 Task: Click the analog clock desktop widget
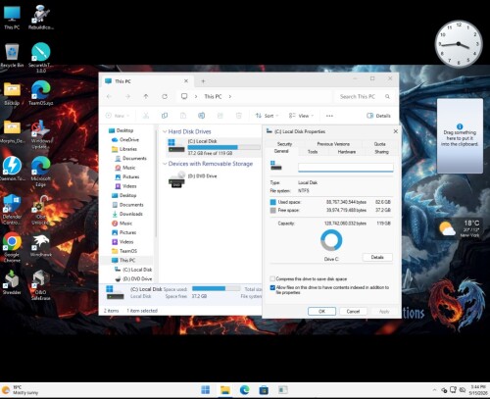pos(459,44)
